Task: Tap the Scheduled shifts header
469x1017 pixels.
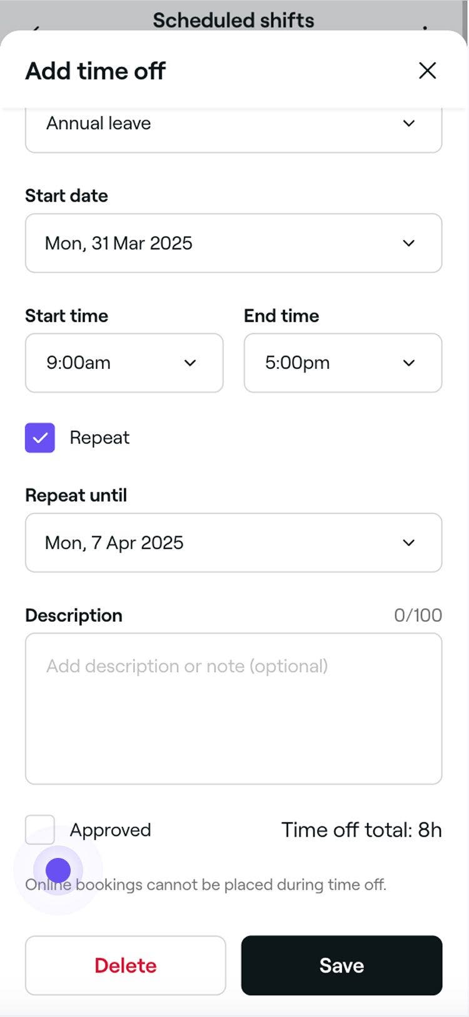Action: click(x=233, y=19)
